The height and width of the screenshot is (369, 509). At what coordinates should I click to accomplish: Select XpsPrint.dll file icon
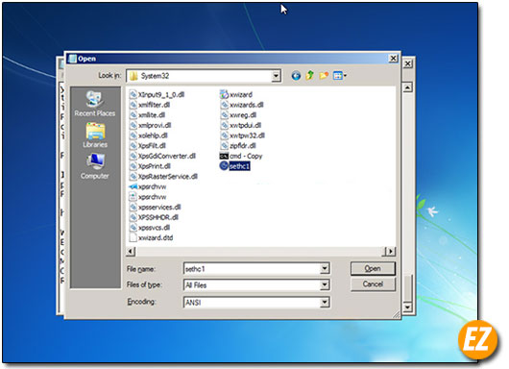133,166
